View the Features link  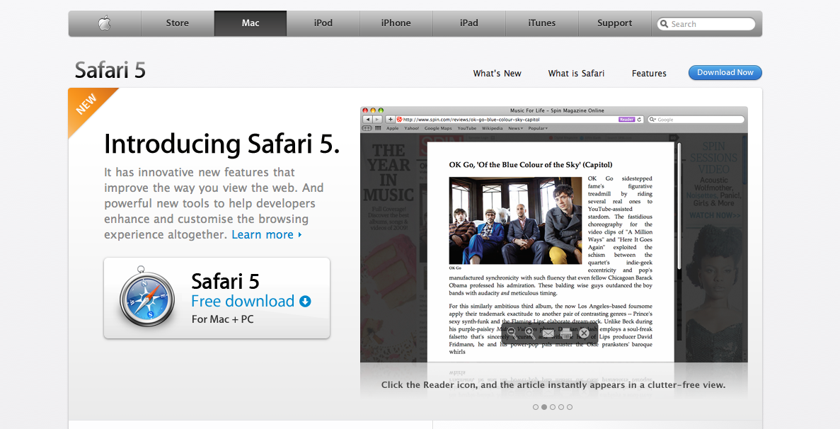pos(649,74)
